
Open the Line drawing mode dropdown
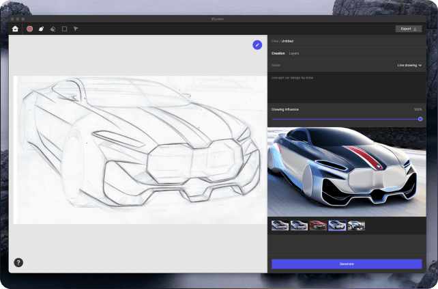[x=409, y=65]
